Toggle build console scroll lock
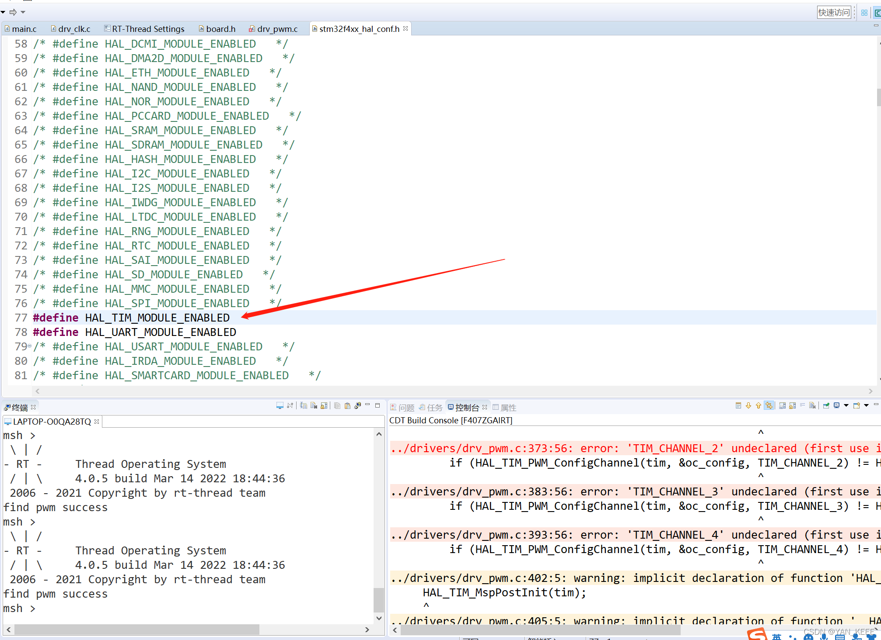The height and width of the screenshot is (640, 881). click(792, 405)
